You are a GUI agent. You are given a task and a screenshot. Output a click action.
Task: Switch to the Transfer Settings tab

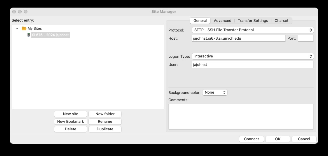pyautogui.click(x=253, y=21)
